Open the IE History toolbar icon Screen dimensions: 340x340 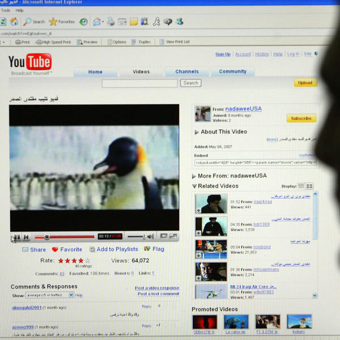(x=83, y=22)
